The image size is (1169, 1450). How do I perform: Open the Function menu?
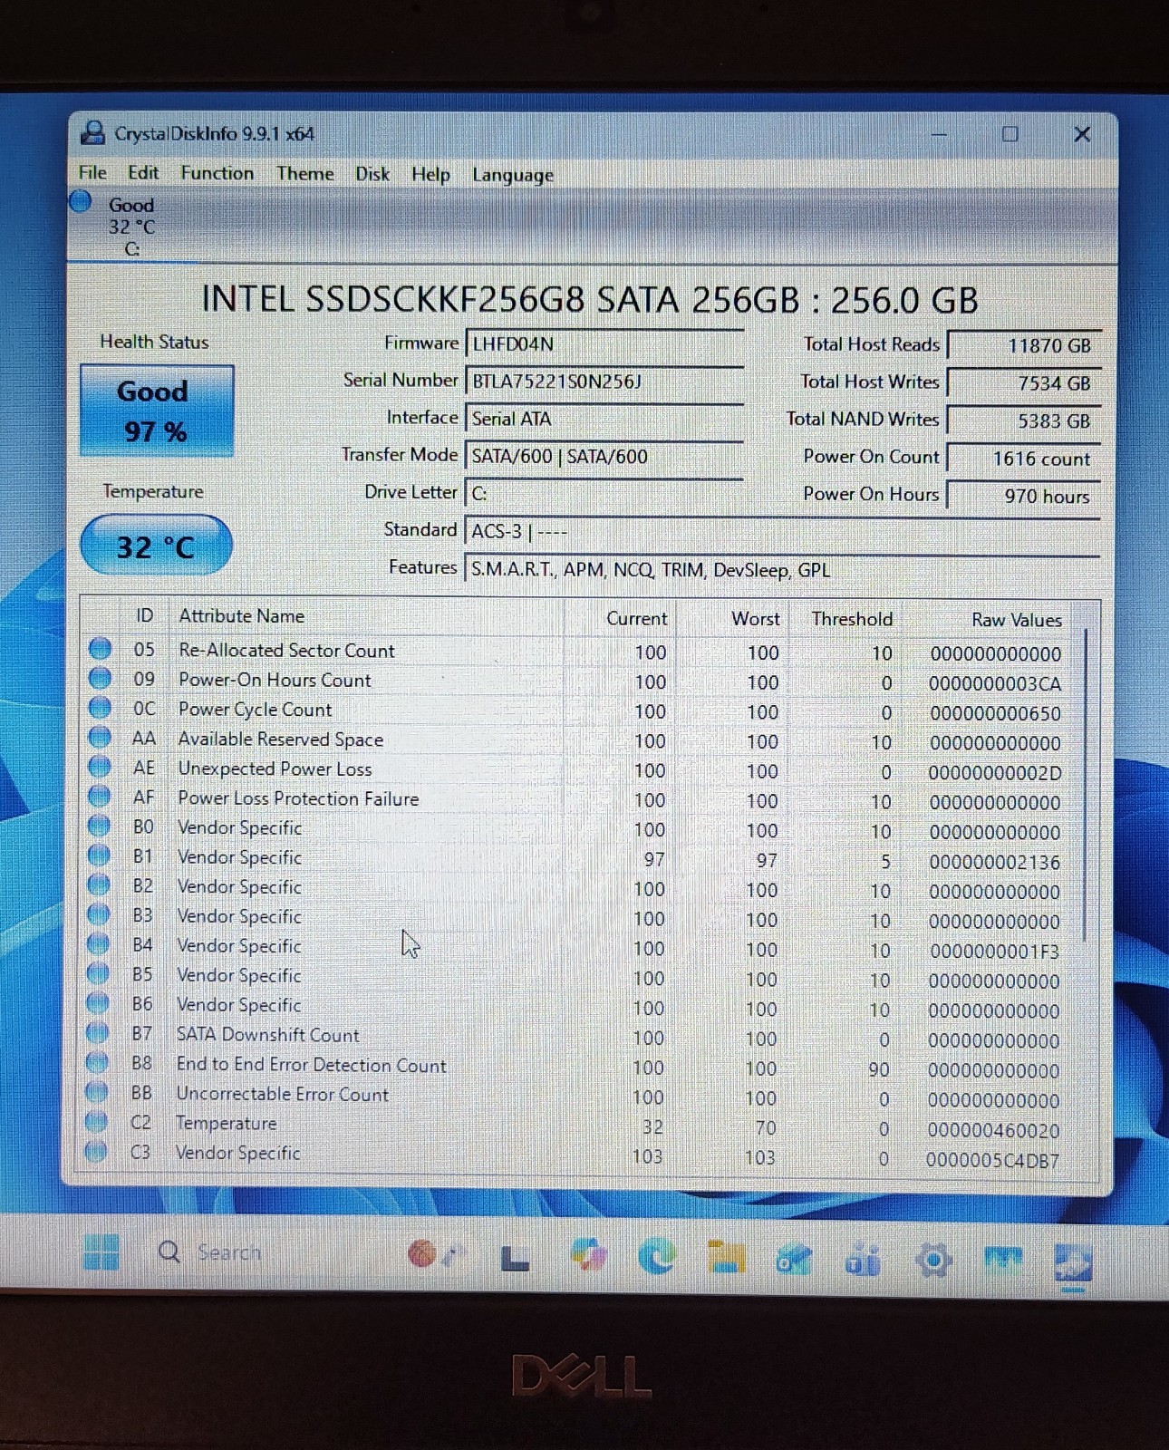217,173
